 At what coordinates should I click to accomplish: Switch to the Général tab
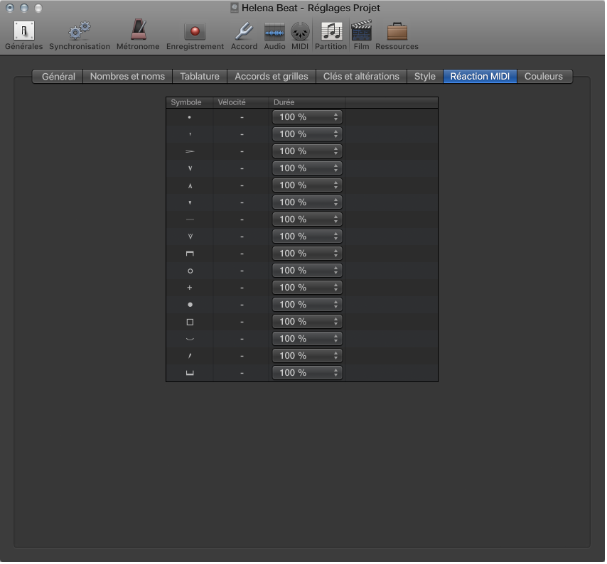click(58, 77)
